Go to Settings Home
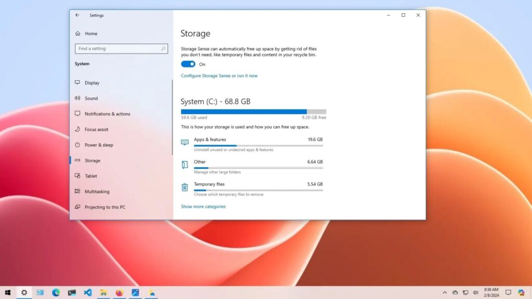 click(91, 34)
